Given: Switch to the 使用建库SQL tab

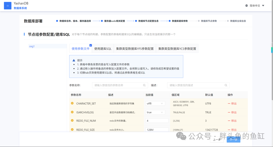Looking at the screenshot, I should [103, 49].
